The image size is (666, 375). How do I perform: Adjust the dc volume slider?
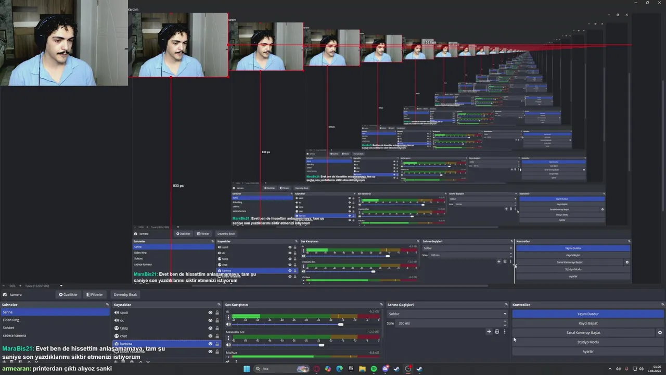pos(341,324)
